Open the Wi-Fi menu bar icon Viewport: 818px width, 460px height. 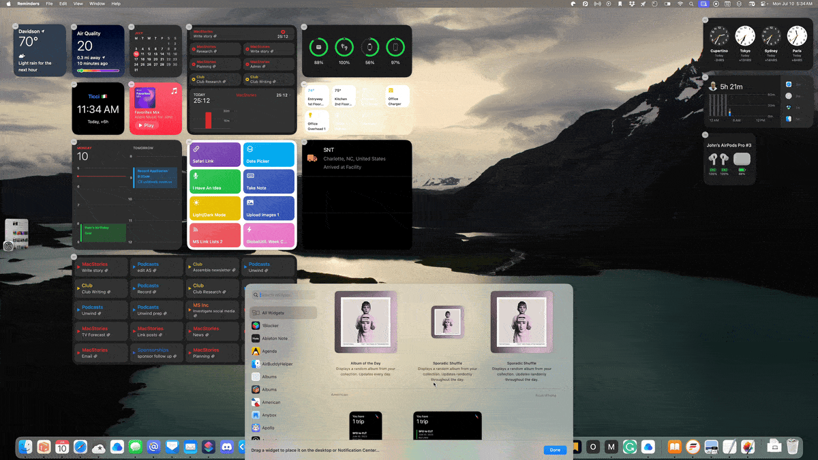(x=680, y=4)
